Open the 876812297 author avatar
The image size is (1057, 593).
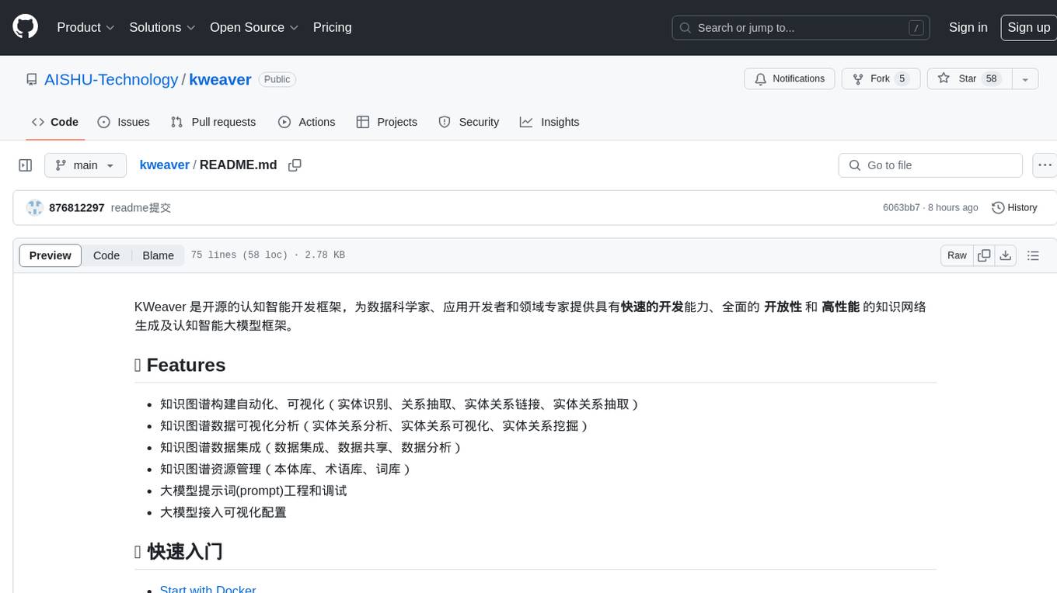tap(35, 207)
